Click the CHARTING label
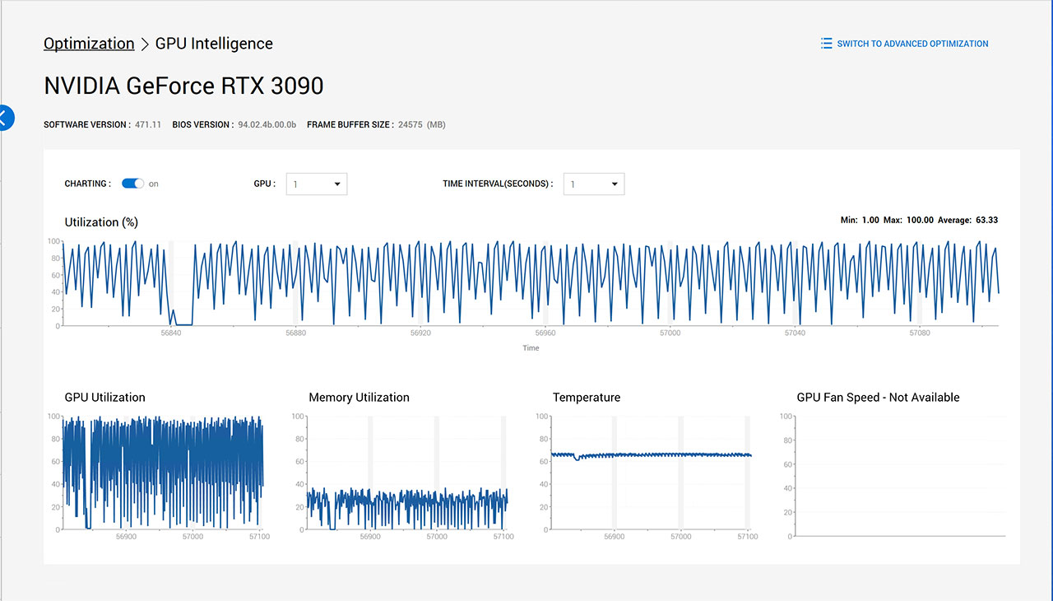 pos(87,184)
